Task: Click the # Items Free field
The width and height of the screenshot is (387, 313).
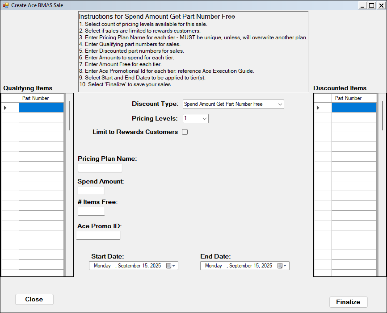Action: coord(91,211)
